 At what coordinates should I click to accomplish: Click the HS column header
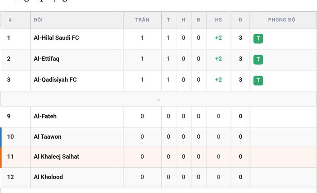tap(219, 20)
